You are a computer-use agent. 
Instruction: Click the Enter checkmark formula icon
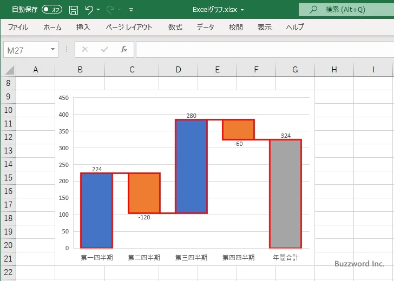pos(104,49)
